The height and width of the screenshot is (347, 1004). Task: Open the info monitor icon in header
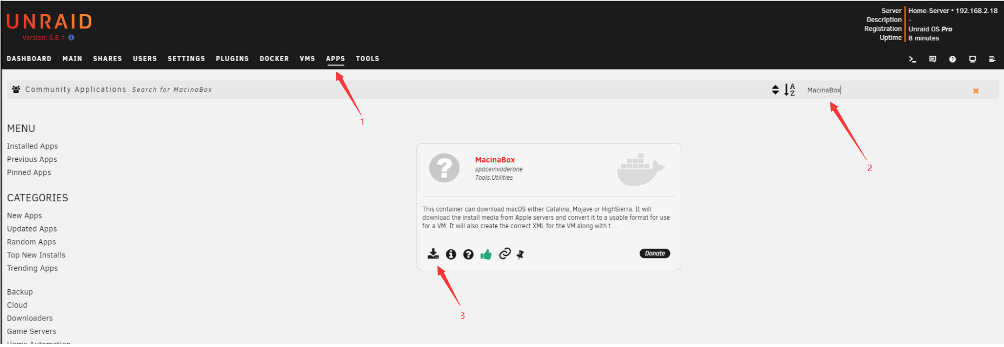pyautogui.click(x=973, y=59)
